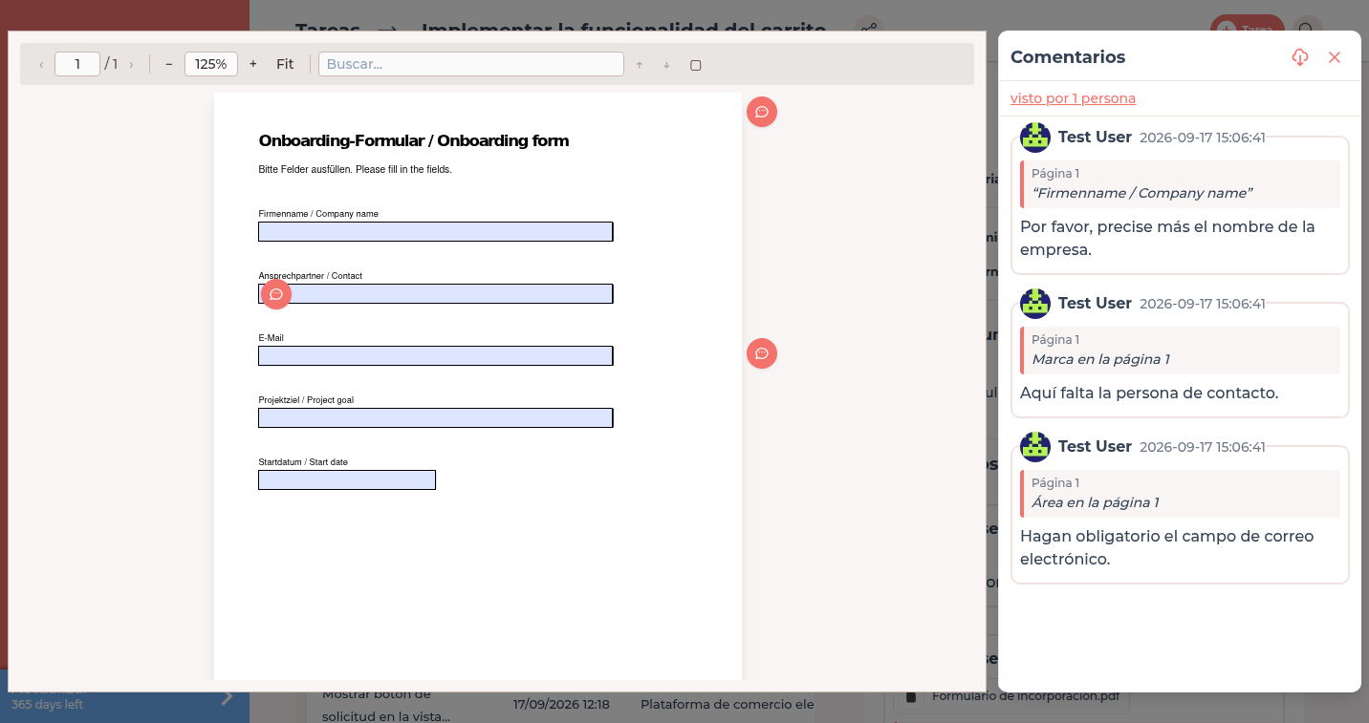Click the page number input box
The height and width of the screenshot is (723, 1369).
77,64
